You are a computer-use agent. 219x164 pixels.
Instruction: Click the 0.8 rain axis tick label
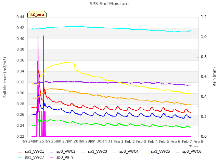point(204,57)
